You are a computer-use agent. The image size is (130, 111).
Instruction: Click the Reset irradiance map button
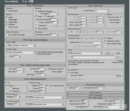(118, 53)
